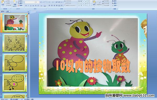
Task: Click the Increase Indent icon
Action: point(59,2)
